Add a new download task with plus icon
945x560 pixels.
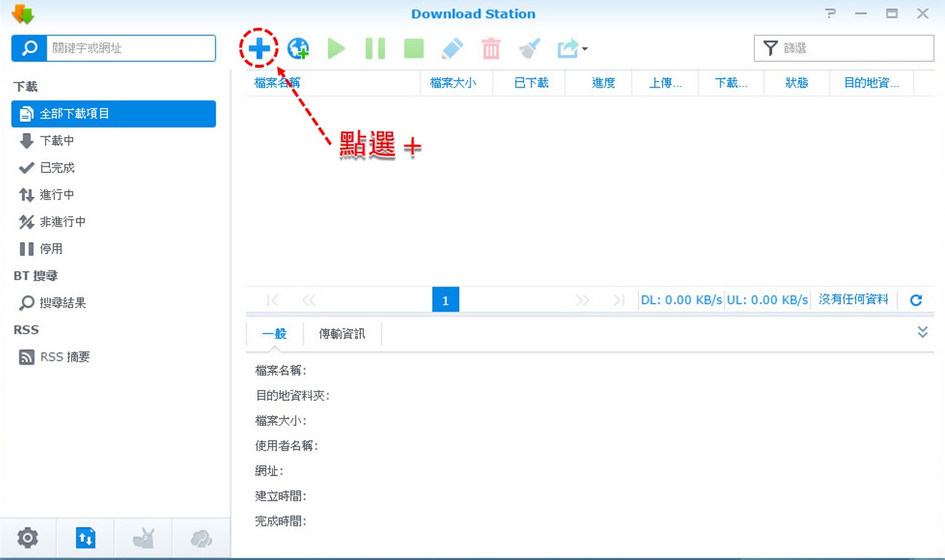coord(260,49)
